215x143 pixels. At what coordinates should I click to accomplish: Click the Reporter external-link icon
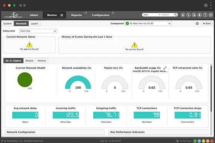click(x=86, y=13)
